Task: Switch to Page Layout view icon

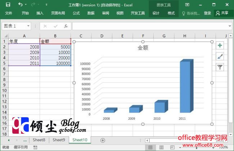Action: [161, 147]
